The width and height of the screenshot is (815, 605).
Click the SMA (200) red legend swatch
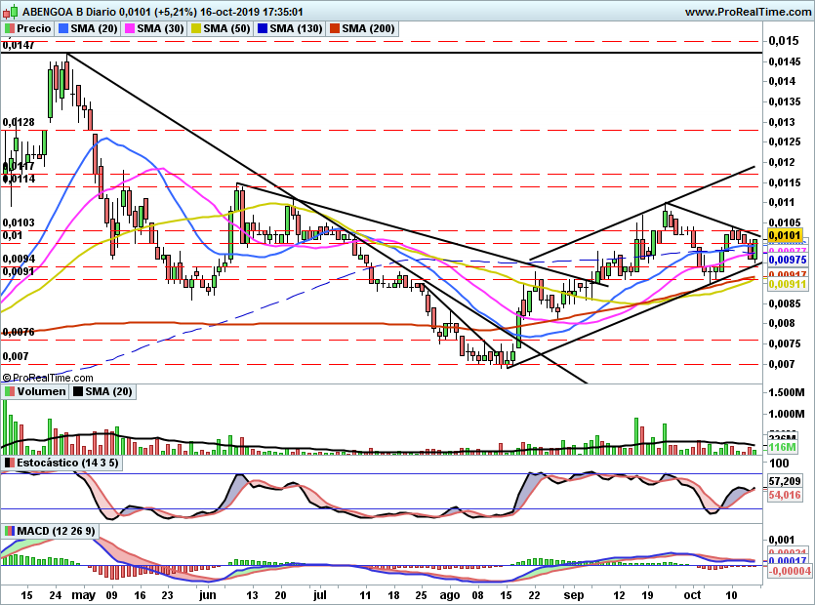[334, 28]
